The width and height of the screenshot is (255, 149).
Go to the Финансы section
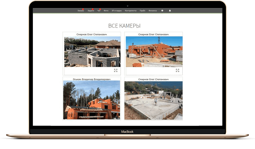[153, 11]
